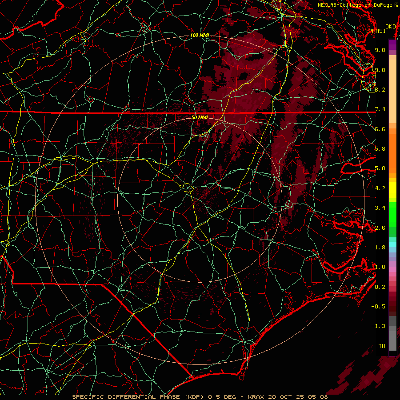The height and width of the screenshot is (400, 400).
Task: Click the 1.8 scale value label
Action: coord(380,248)
